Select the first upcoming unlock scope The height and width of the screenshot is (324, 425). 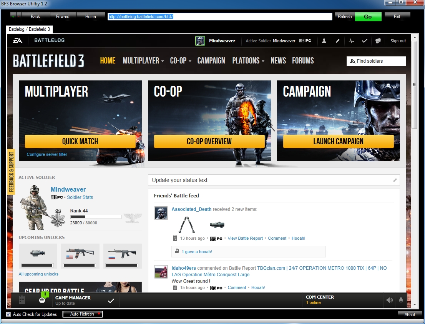coord(38,256)
